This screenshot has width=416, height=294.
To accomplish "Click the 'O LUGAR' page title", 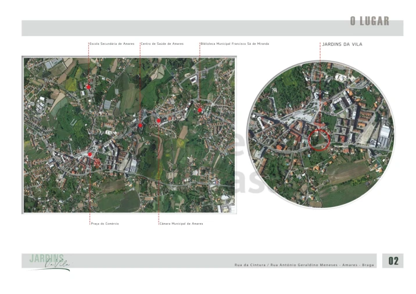I will (369, 22).
